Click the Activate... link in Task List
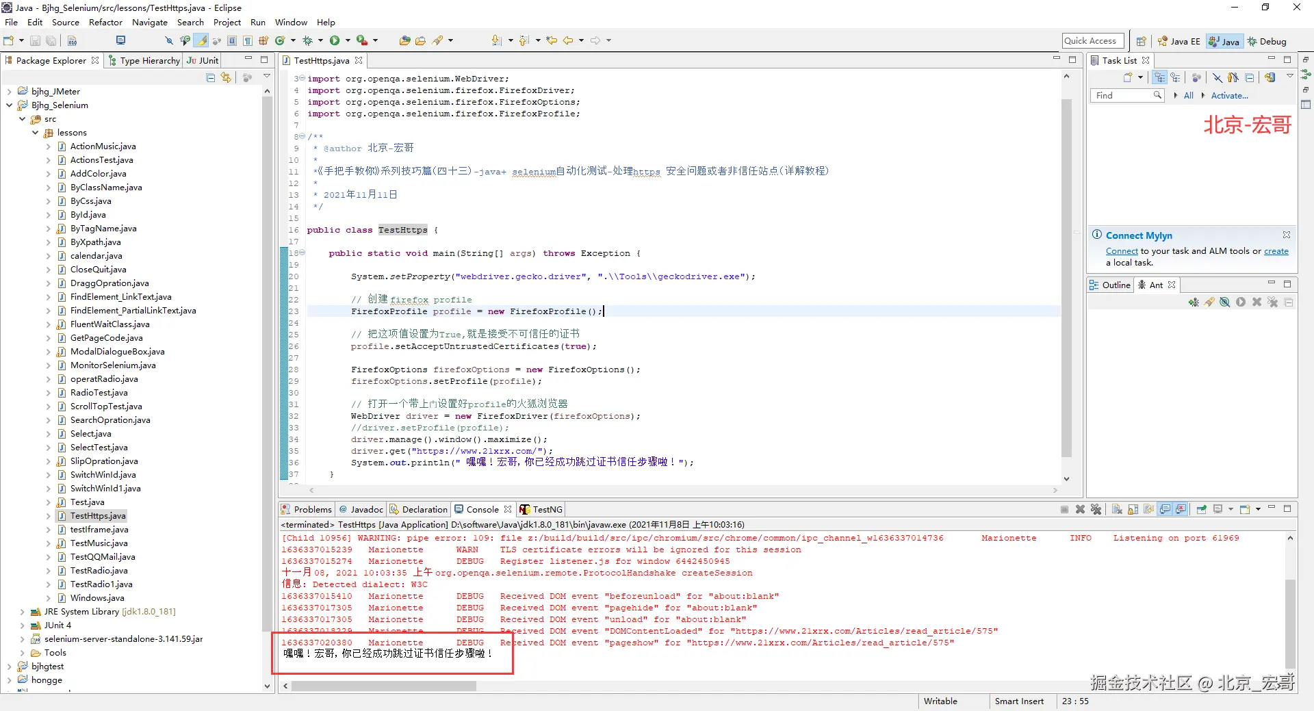1314x711 pixels. tap(1230, 96)
